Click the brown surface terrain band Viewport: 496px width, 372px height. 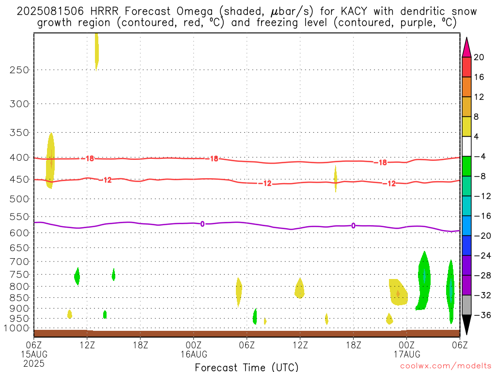[247, 333]
